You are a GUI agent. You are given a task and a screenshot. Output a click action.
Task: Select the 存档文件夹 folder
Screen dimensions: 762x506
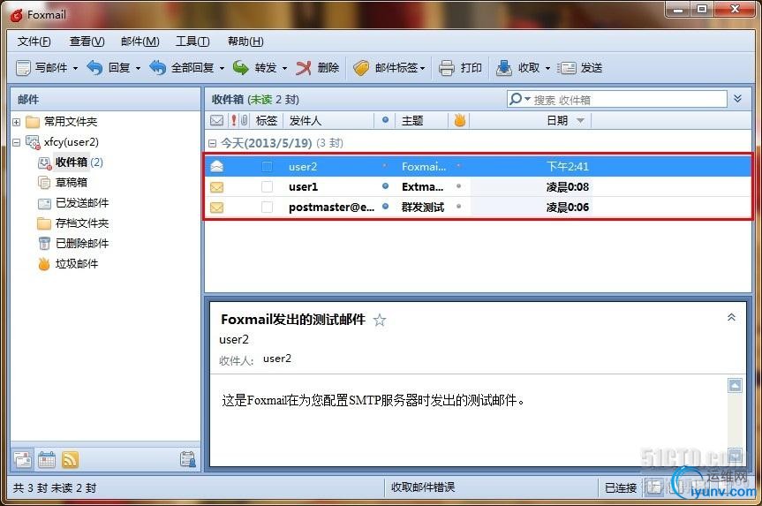tap(73, 223)
